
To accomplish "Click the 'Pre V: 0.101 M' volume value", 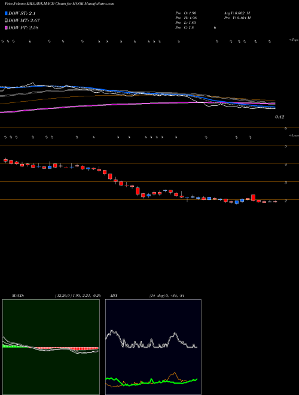I will click(x=237, y=18).
